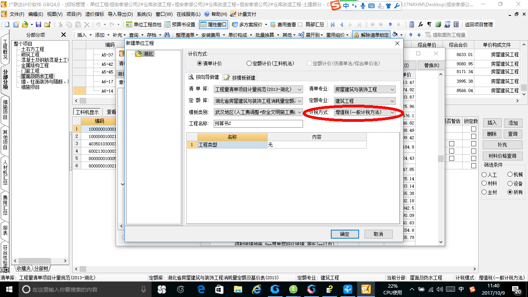Select 湖北 node in dialog tree
The width and height of the screenshot is (528, 297).
[x=148, y=54]
